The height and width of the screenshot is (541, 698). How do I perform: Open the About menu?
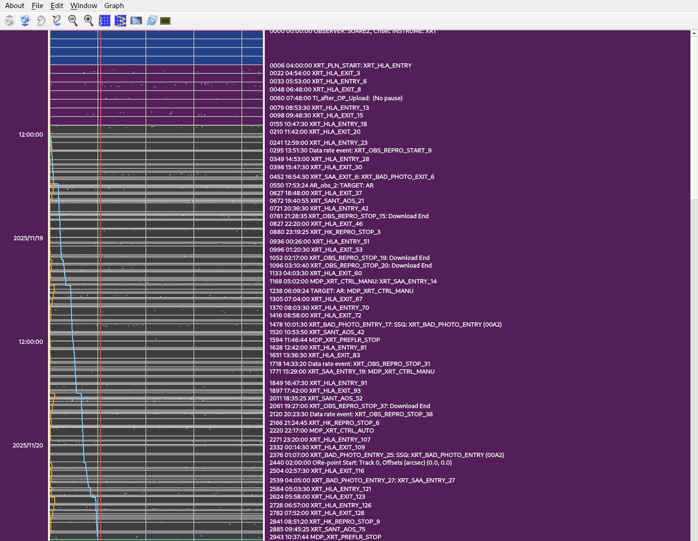14,6
